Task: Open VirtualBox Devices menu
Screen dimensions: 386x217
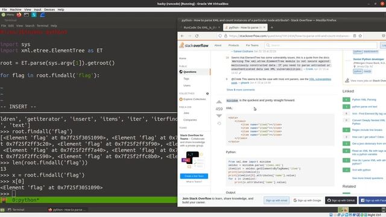Action: [49, 10]
